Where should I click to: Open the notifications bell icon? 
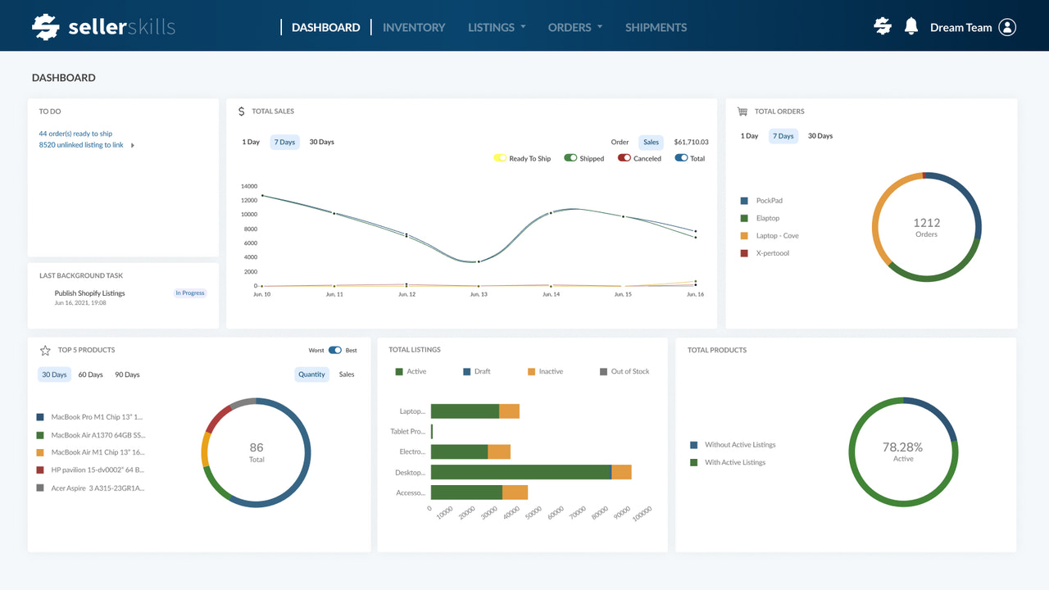910,26
